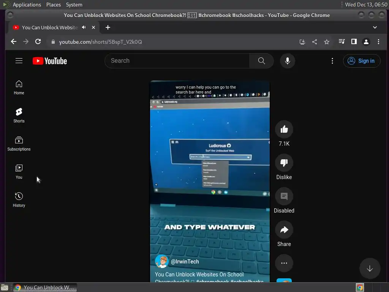The width and height of the screenshot is (389, 292).
Task: Click the disabled comments icon
Action: pos(284,196)
